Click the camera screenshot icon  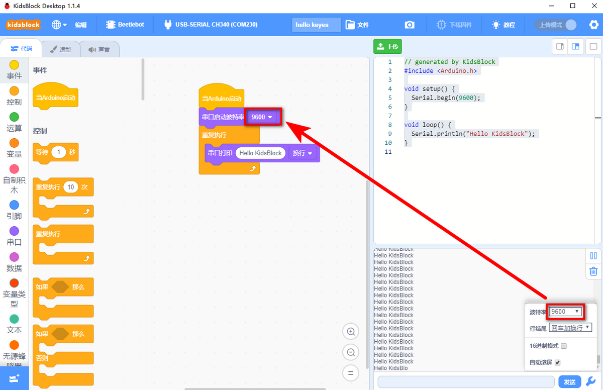pos(410,25)
